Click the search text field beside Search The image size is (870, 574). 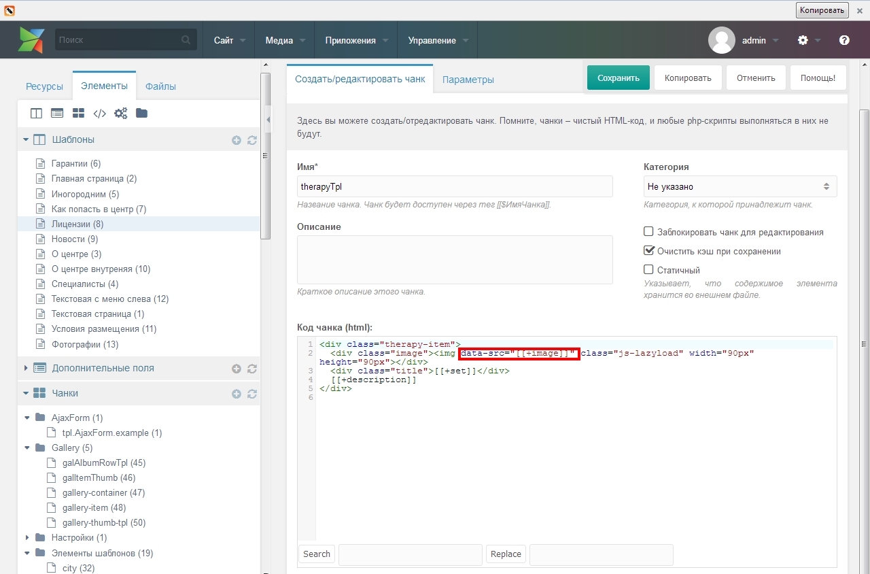pos(411,554)
